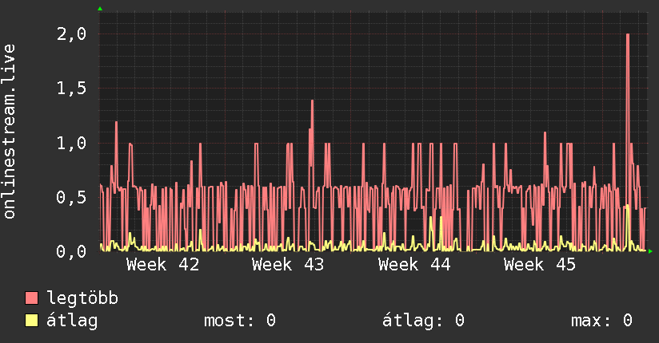The image size is (659, 343).
Task: Click the Week 44 axis label
Action: (414, 265)
